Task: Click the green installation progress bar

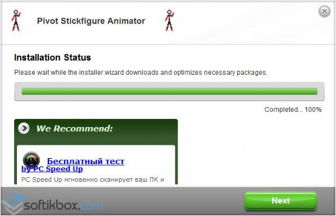Action: click(x=169, y=91)
